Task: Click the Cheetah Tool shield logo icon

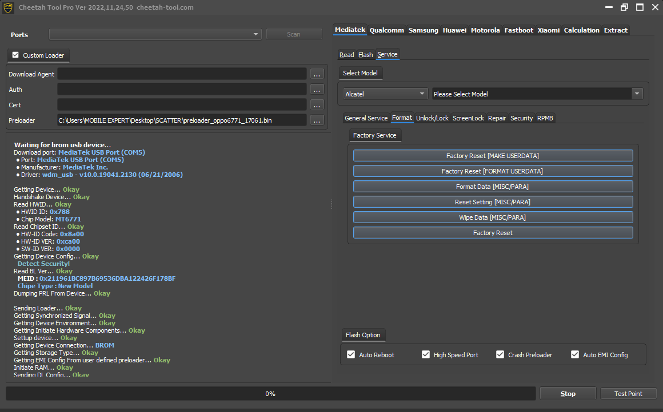Action: (8, 7)
